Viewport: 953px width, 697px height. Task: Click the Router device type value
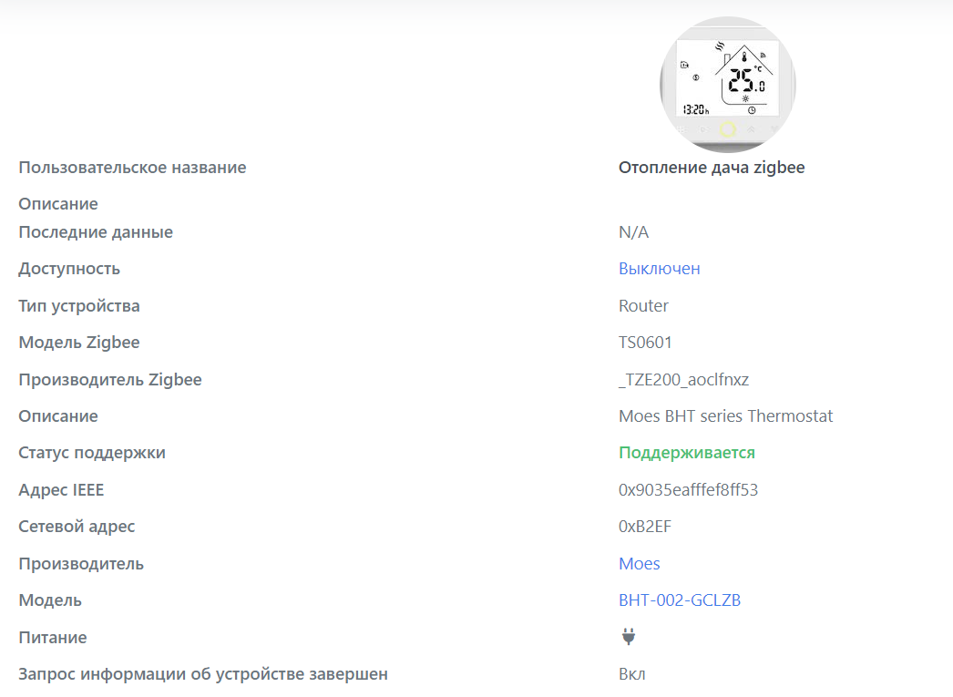643,305
